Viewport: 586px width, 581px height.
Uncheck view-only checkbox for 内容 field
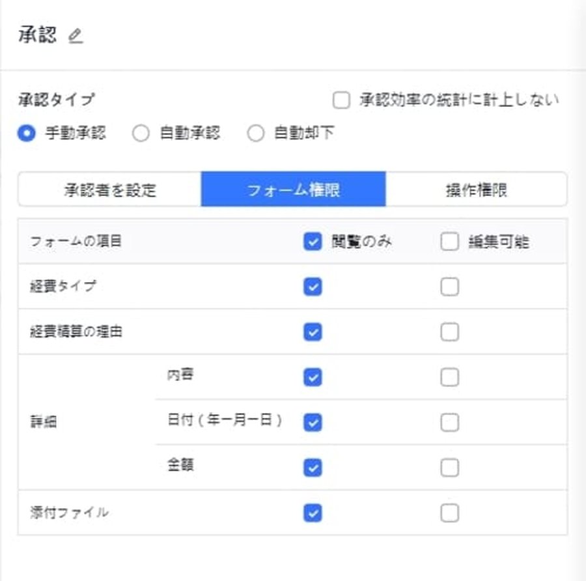(x=312, y=377)
